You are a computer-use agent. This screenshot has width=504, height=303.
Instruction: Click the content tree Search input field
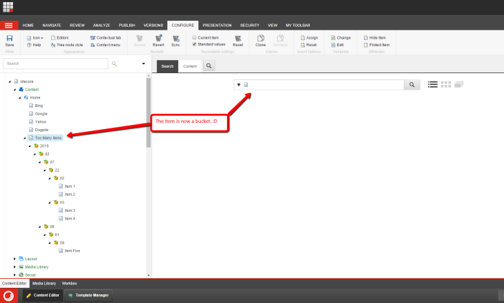tap(55, 63)
